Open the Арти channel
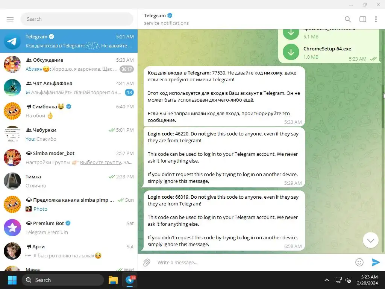 (69, 251)
